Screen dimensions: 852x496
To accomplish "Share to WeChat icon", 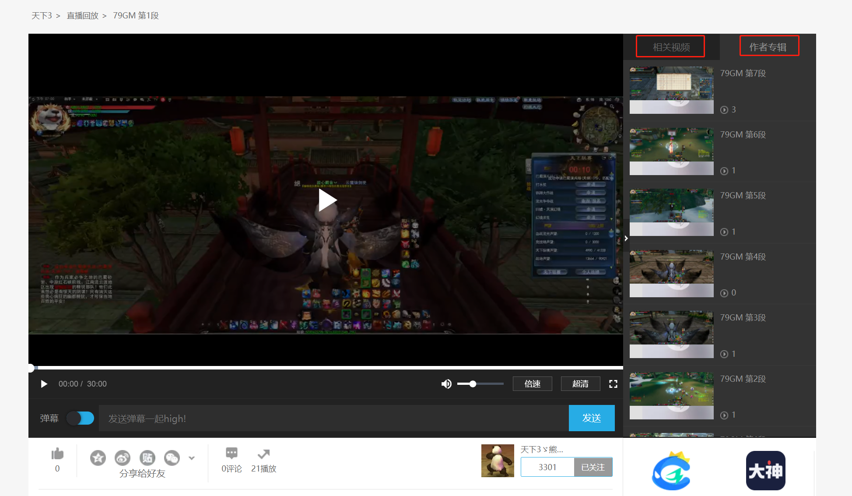I will click(x=172, y=458).
